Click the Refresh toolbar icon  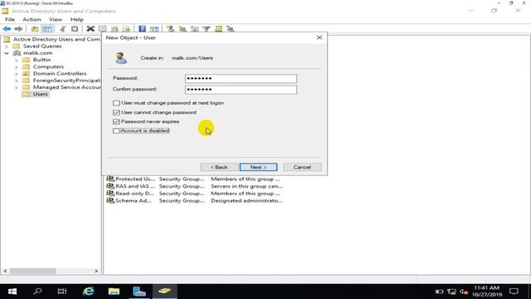click(114, 29)
